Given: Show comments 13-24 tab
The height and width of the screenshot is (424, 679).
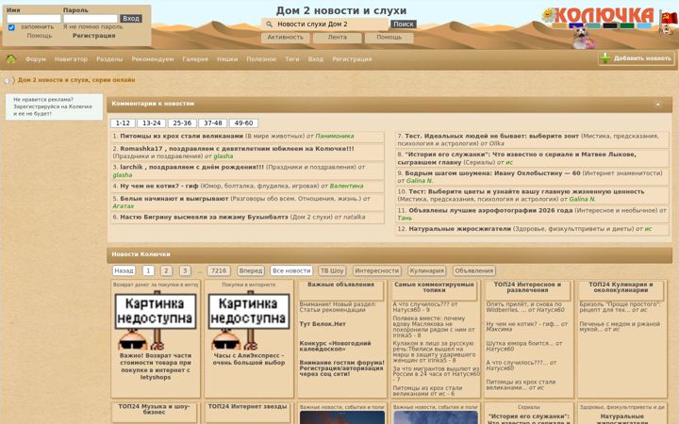Looking at the screenshot, I should 152,123.
